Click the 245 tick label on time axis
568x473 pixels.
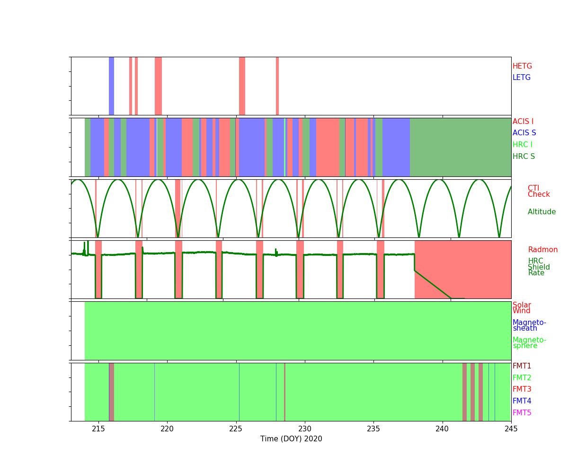pos(511,429)
